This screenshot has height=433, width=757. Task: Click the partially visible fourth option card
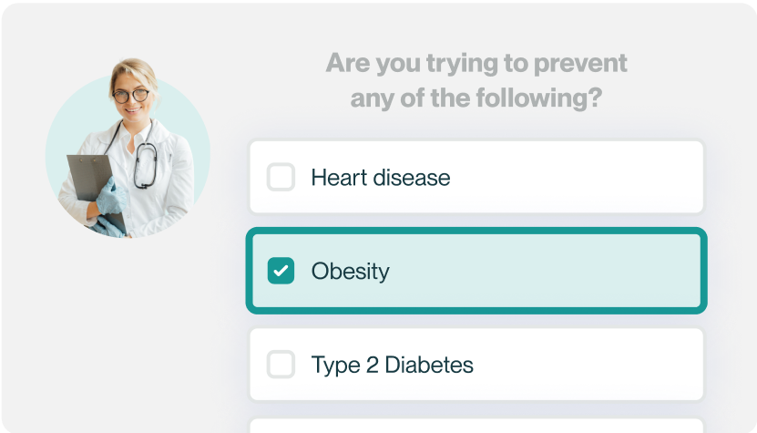click(476, 426)
